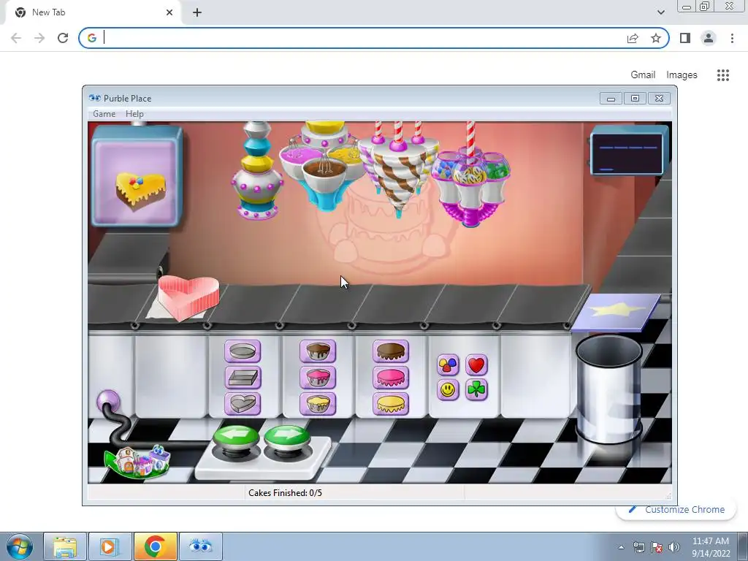
Task: Open the network tray icon
Action: pos(638,547)
